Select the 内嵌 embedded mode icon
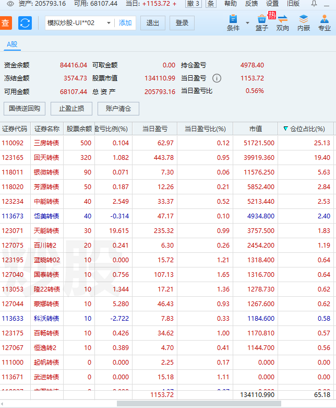Screen dimensions: 336x408 304,23
